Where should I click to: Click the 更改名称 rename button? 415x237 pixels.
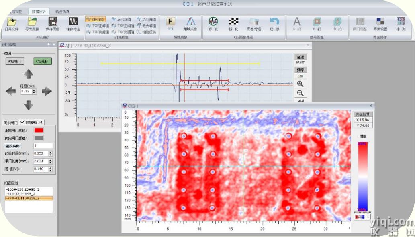pyautogui.click(x=12, y=146)
